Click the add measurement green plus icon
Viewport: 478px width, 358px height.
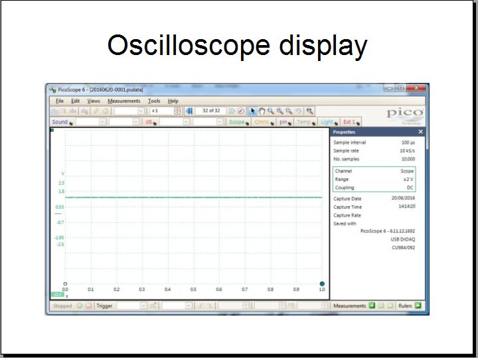[372, 306]
